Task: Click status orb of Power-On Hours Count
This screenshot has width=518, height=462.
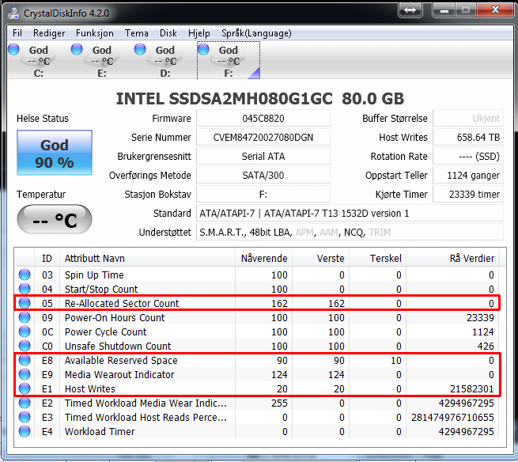Action: pos(25,317)
